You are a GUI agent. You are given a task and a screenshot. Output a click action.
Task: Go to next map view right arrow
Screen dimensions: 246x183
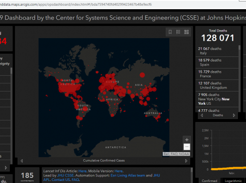[186, 161]
